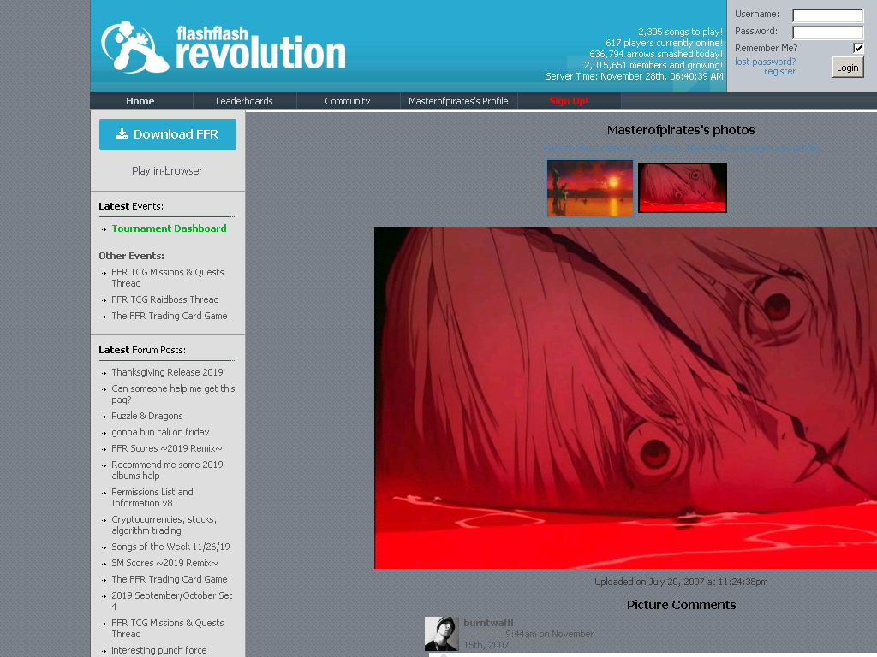Open the Leaderboards menu
This screenshot has height=657, width=877.
point(244,101)
